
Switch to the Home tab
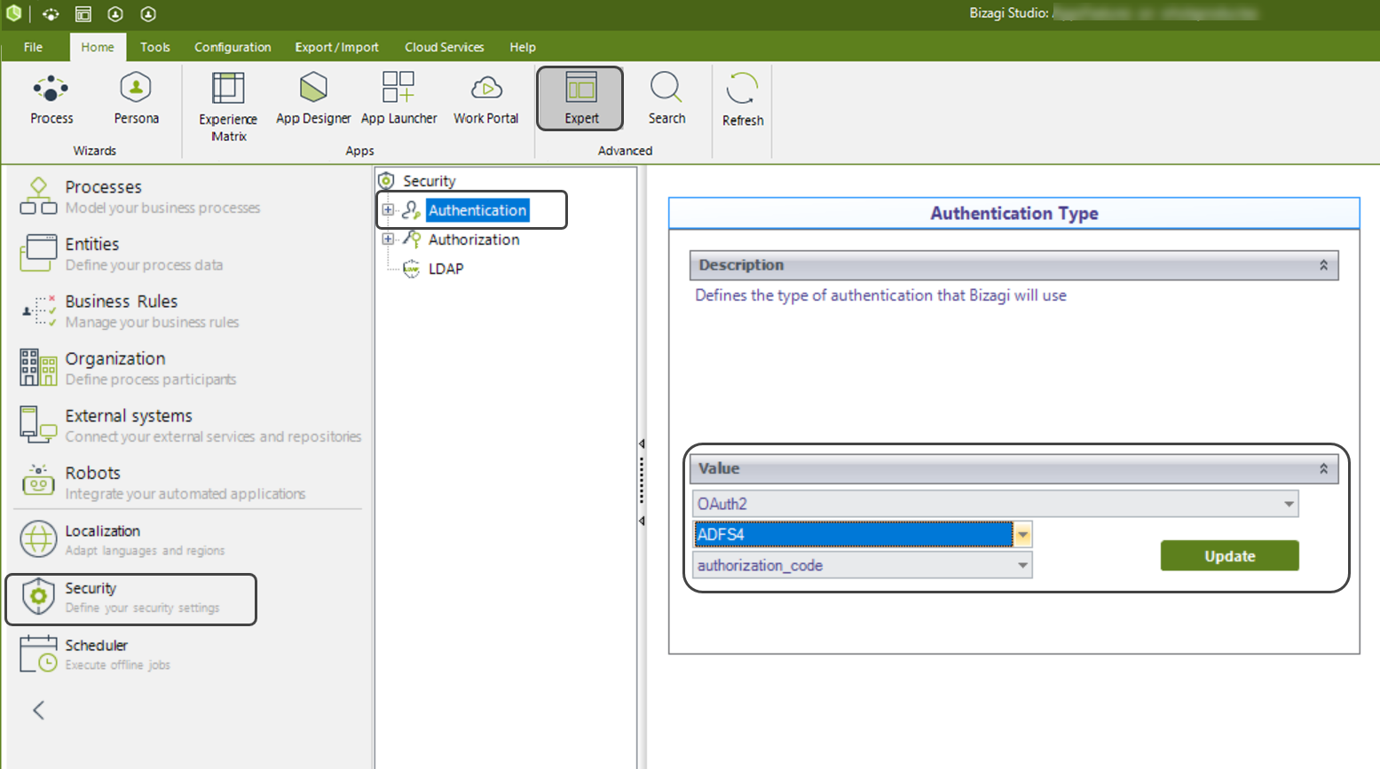(x=98, y=47)
